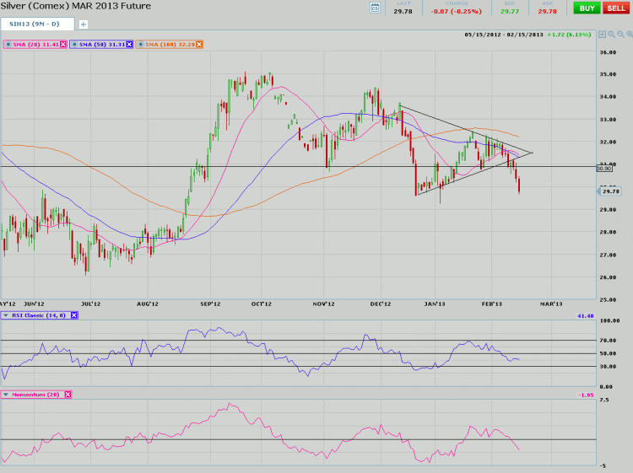
Task: Click the green BUY button
Action: 585,8
